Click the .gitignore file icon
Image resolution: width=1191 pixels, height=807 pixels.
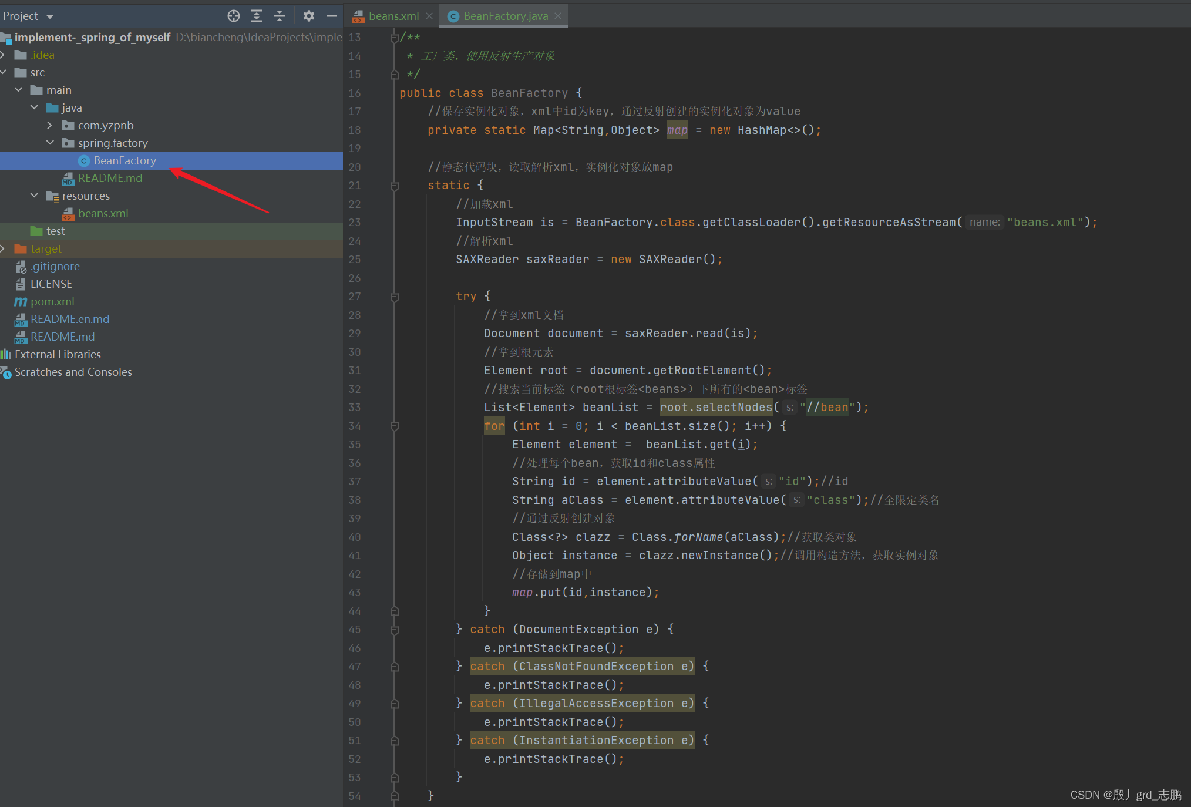(21, 267)
